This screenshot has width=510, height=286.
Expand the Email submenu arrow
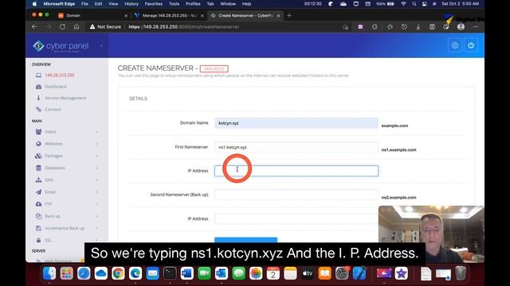[x=97, y=192]
